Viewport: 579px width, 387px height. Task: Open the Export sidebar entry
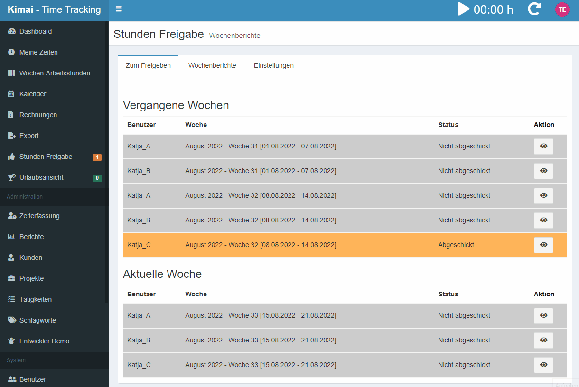point(29,136)
